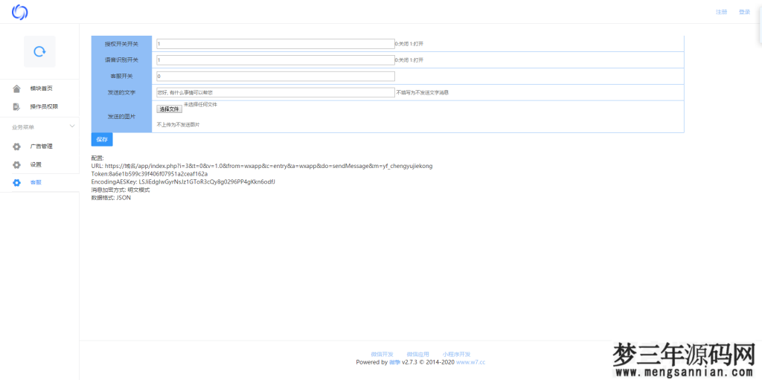Click the blue swirl logo in header

click(19, 12)
